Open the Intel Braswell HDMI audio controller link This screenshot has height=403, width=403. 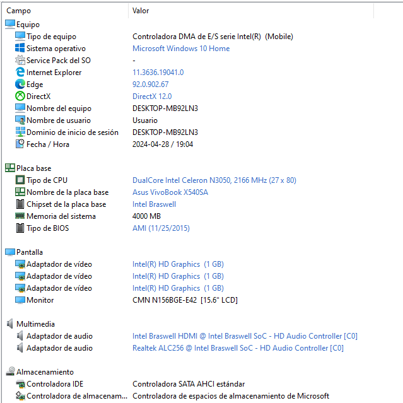click(x=245, y=336)
